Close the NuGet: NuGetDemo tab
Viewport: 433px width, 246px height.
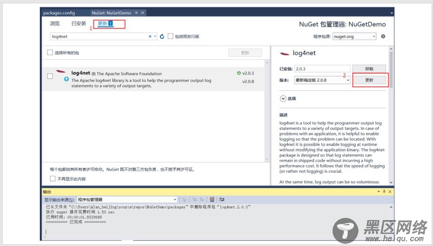coord(142,13)
